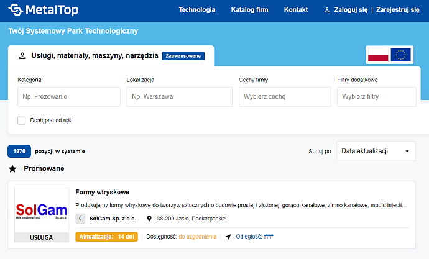Click the distance arrow icon by Odległość
429x259 pixels.
click(x=228, y=237)
